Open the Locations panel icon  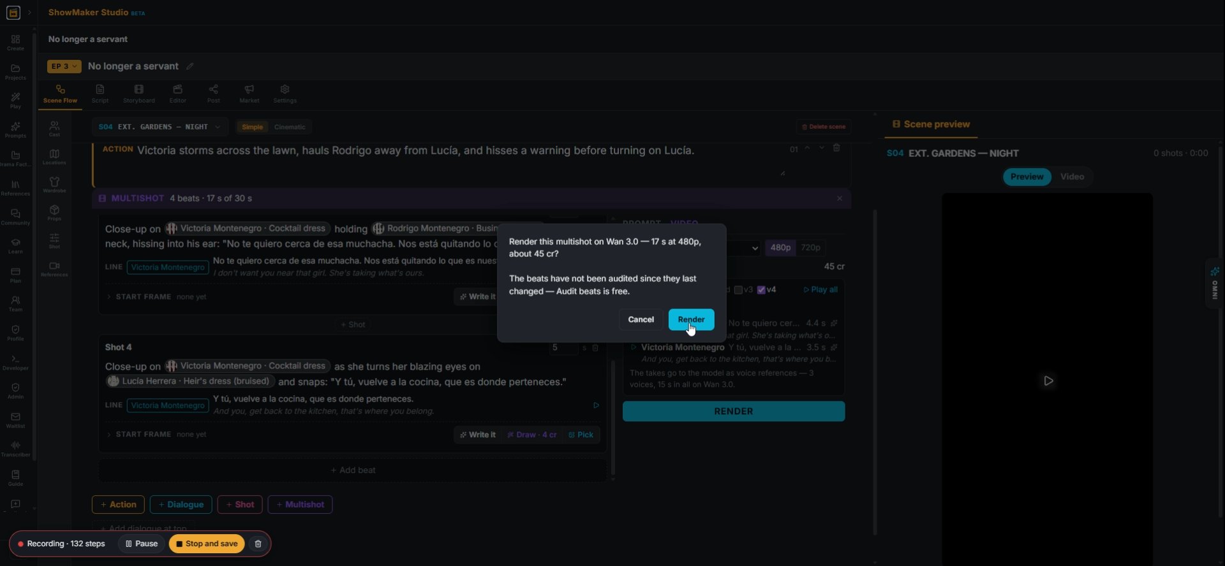pos(54,157)
